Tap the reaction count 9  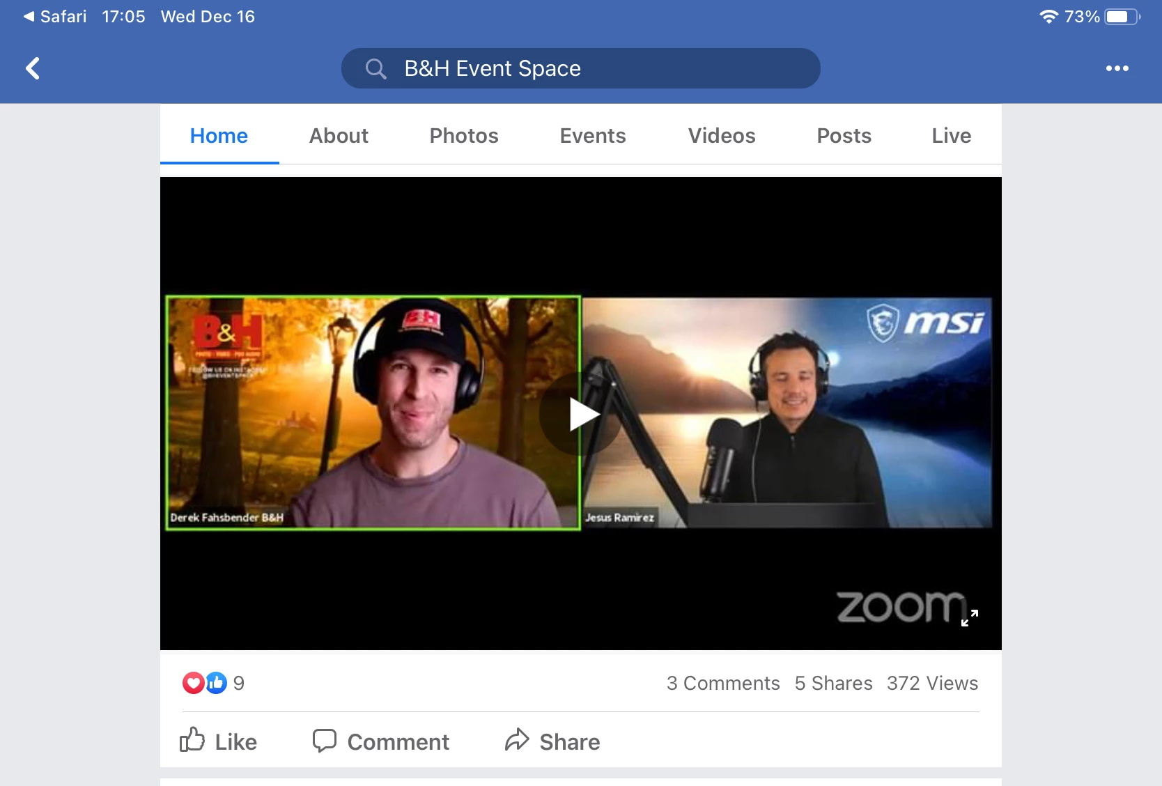[x=239, y=683]
